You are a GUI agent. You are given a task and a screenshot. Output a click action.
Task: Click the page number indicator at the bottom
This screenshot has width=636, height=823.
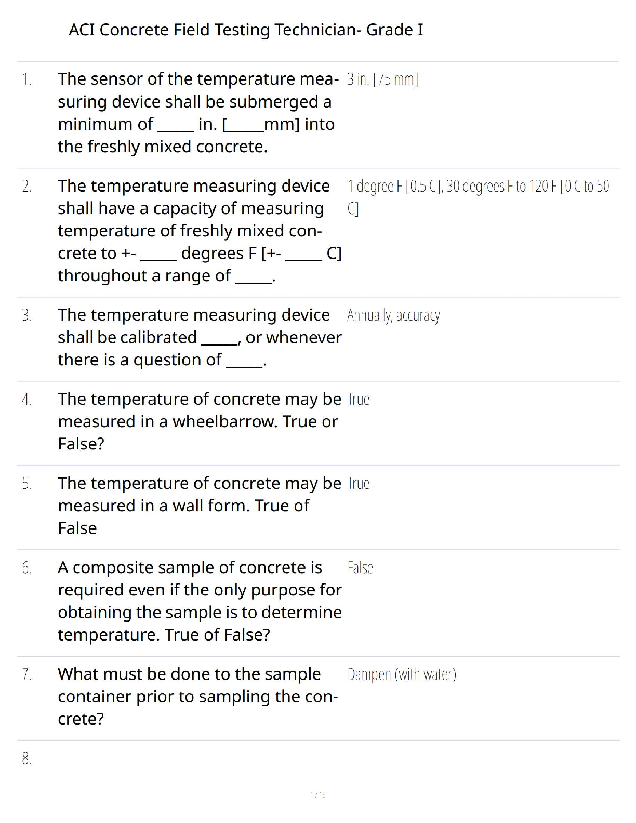click(x=317, y=794)
